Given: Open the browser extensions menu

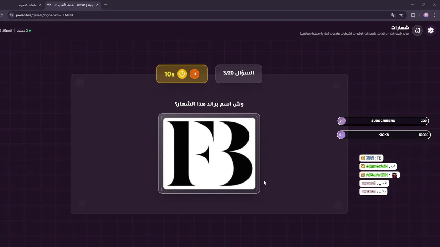Looking at the screenshot, I should tap(413, 15).
